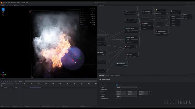Click the play button in the timeline controls

5,81
